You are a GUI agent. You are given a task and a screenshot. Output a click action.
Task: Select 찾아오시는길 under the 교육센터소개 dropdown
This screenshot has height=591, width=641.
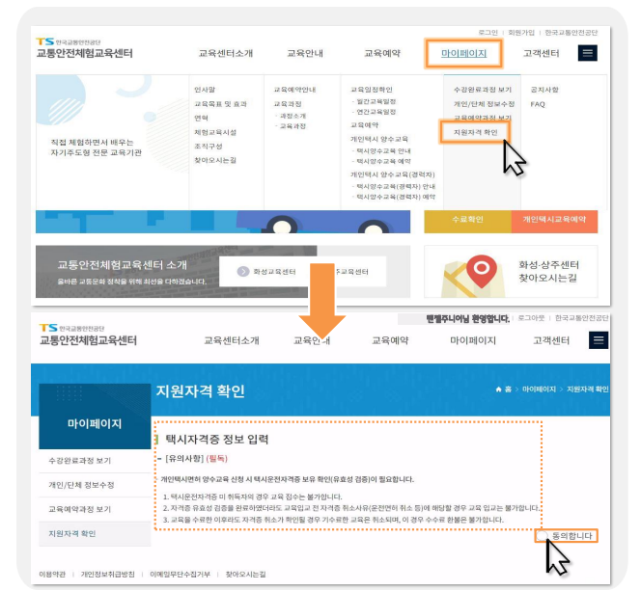215,160
